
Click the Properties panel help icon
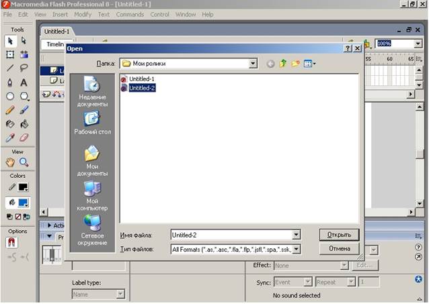click(418, 247)
